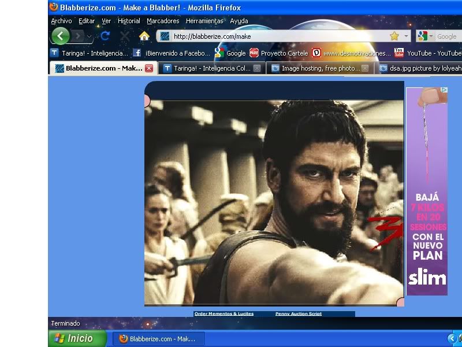Image resolution: width=462 pixels, height=347 pixels.
Task: Bookmark this page with the star icon
Action: 394,36
